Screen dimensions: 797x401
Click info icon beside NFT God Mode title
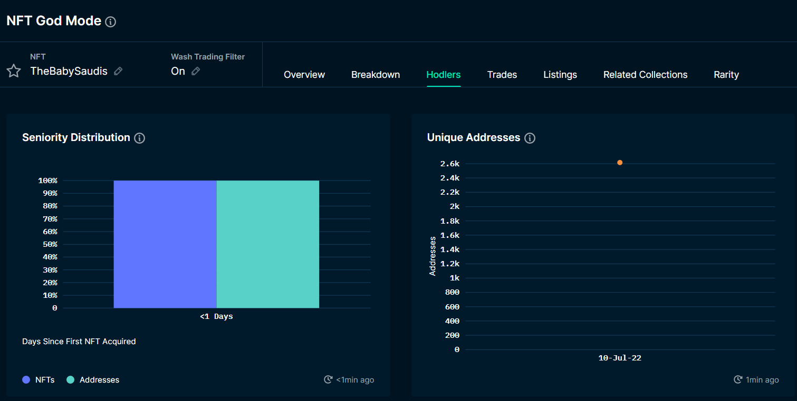click(110, 22)
